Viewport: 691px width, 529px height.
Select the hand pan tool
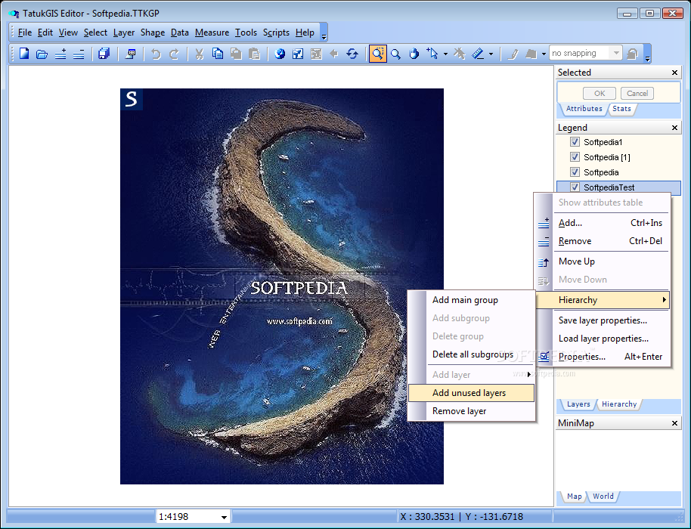414,54
